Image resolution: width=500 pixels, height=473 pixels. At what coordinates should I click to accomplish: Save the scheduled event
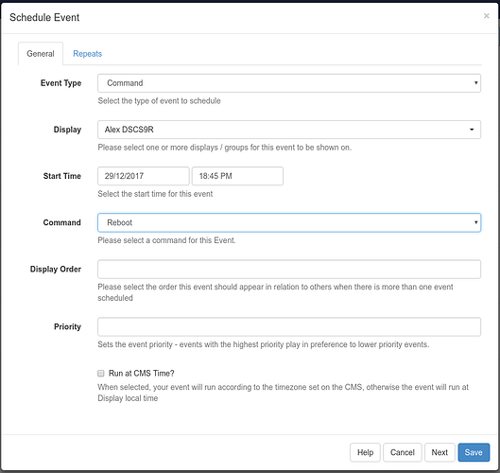pos(474,452)
